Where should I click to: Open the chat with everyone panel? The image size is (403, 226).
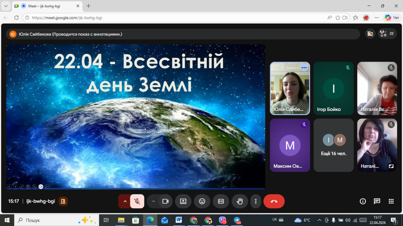377,201
